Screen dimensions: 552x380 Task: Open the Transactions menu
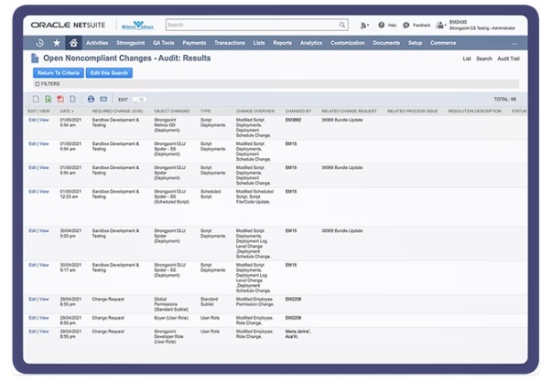[229, 43]
